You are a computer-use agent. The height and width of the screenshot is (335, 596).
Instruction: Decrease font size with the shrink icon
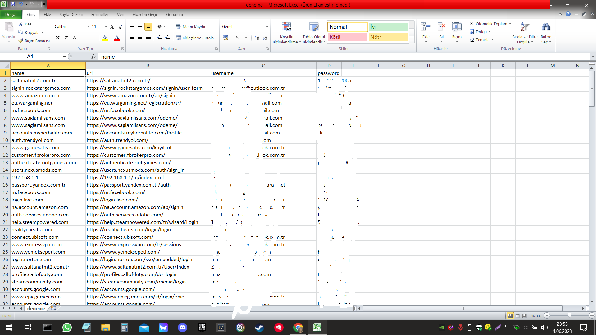click(121, 27)
